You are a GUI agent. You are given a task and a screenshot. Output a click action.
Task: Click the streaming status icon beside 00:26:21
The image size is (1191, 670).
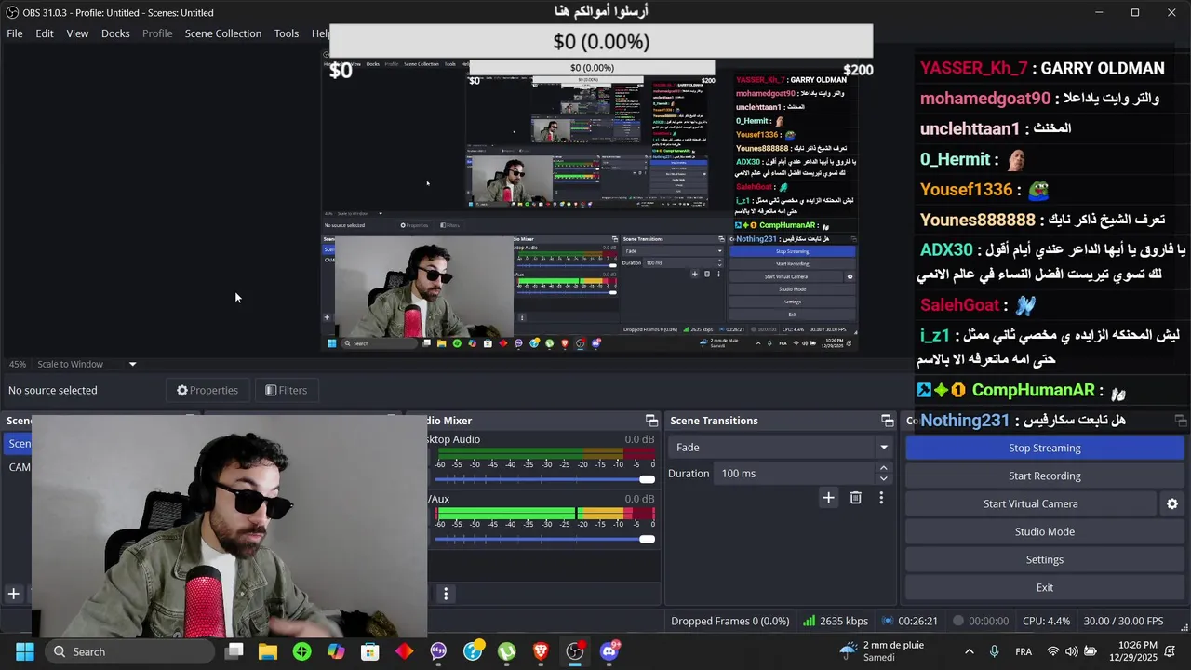[888, 621]
